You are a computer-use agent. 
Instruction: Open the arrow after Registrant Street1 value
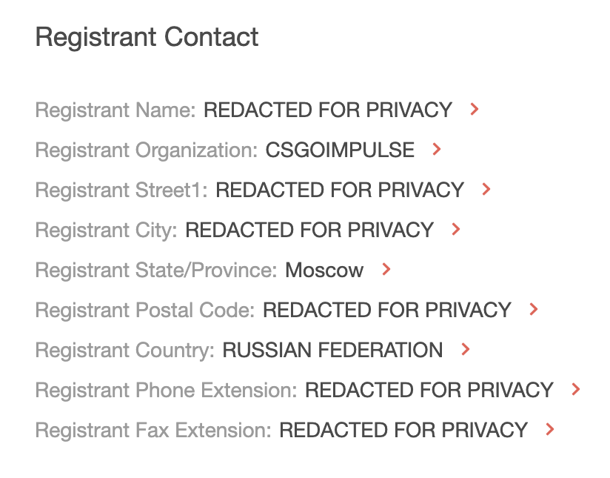(486, 190)
